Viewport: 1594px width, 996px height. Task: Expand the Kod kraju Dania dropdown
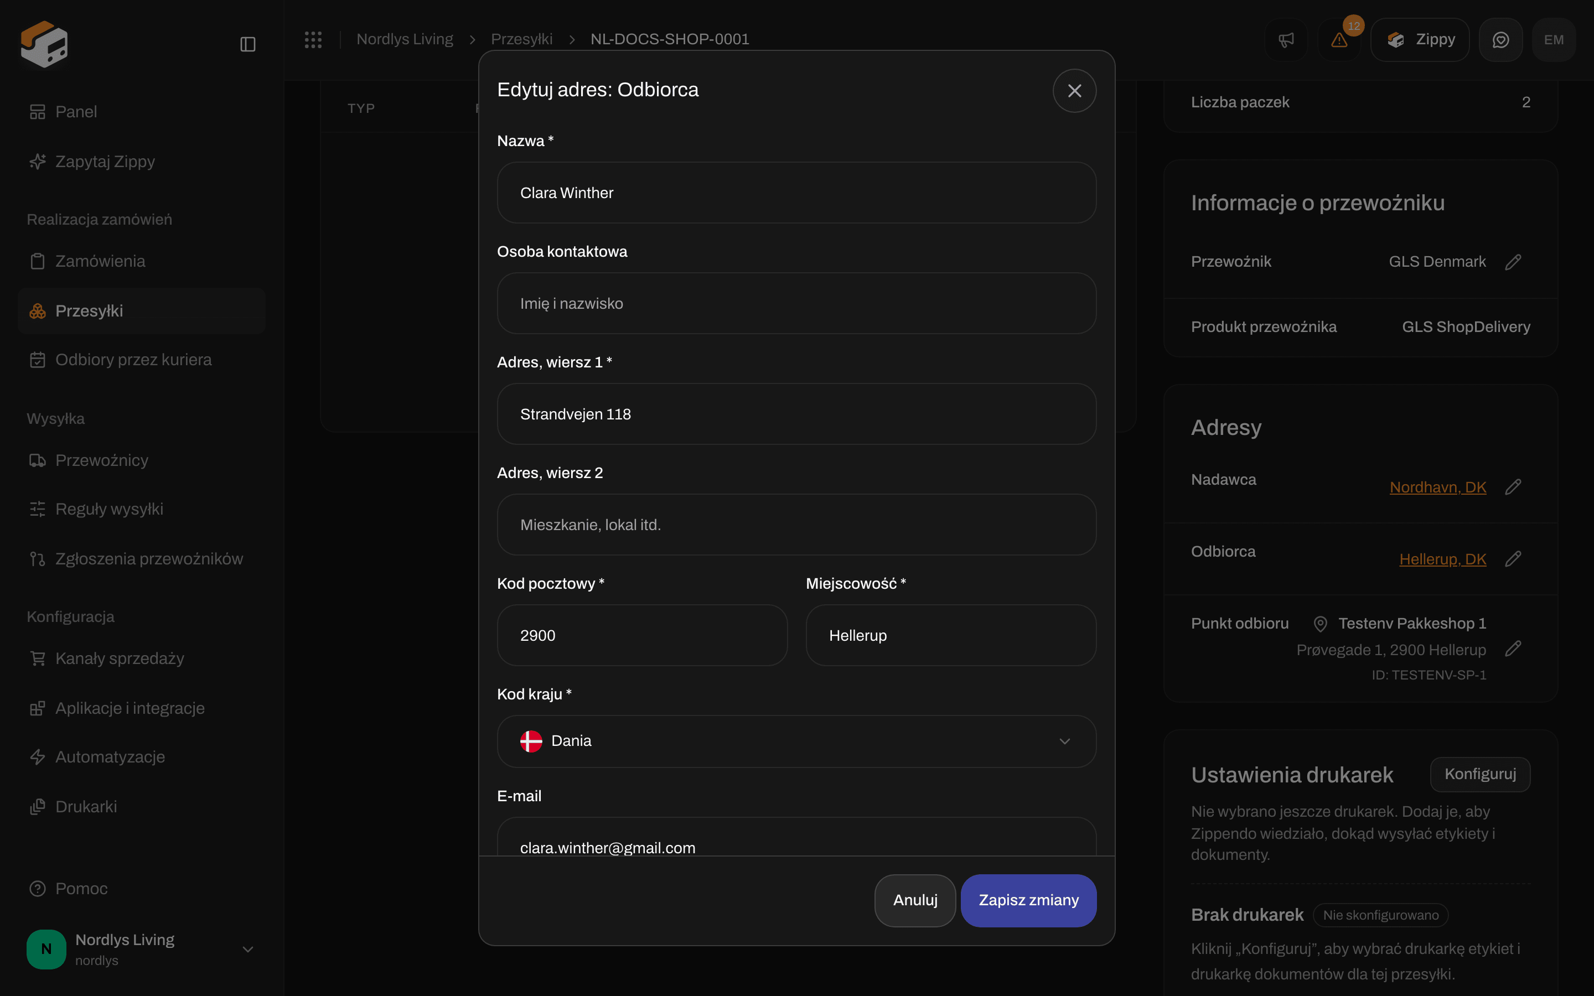click(x=796, y=741)
